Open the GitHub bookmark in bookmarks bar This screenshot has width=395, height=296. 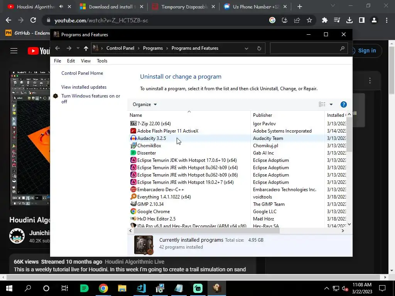coord(28,33)
